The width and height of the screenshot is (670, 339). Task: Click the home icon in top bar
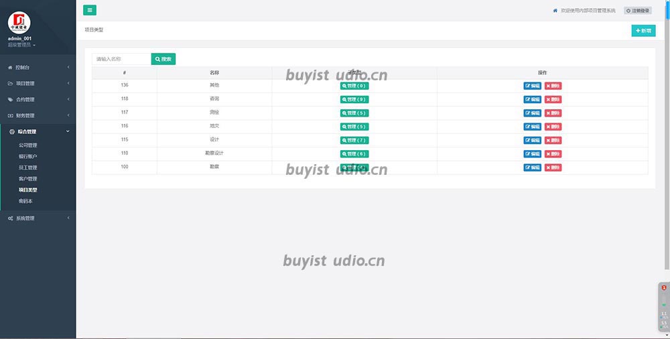(555, 11)
